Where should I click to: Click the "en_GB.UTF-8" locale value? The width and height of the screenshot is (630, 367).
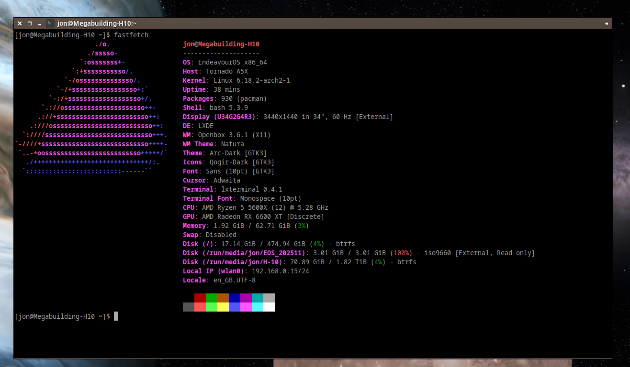235,280
